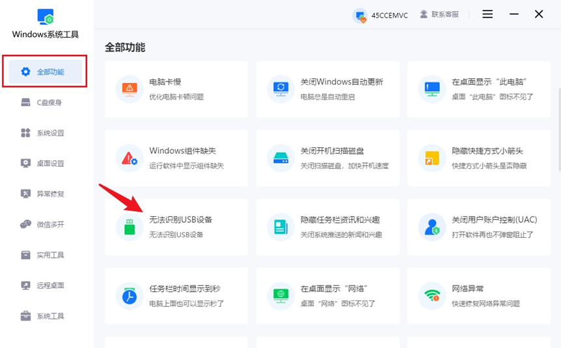
Task: Open the 关闭用户账户控制(UAC) card title
Action: click(495, 220)
